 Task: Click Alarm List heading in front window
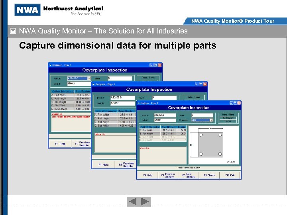145,148
